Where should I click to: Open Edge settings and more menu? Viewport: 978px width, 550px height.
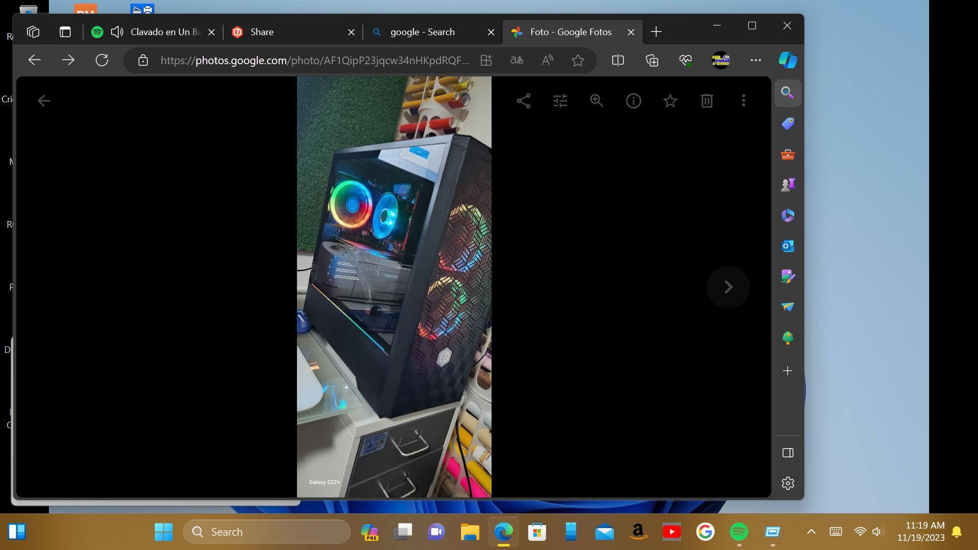755,61
